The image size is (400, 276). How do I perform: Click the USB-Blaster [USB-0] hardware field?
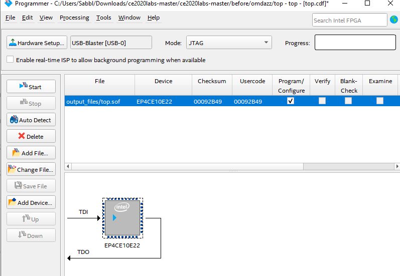pyautogui.click(x=111, y=43)
